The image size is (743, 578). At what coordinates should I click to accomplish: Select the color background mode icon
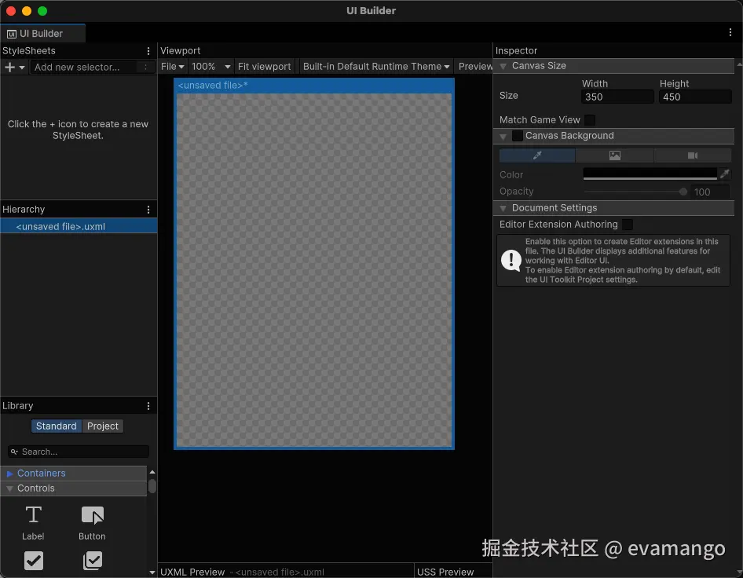pos(537,155)
